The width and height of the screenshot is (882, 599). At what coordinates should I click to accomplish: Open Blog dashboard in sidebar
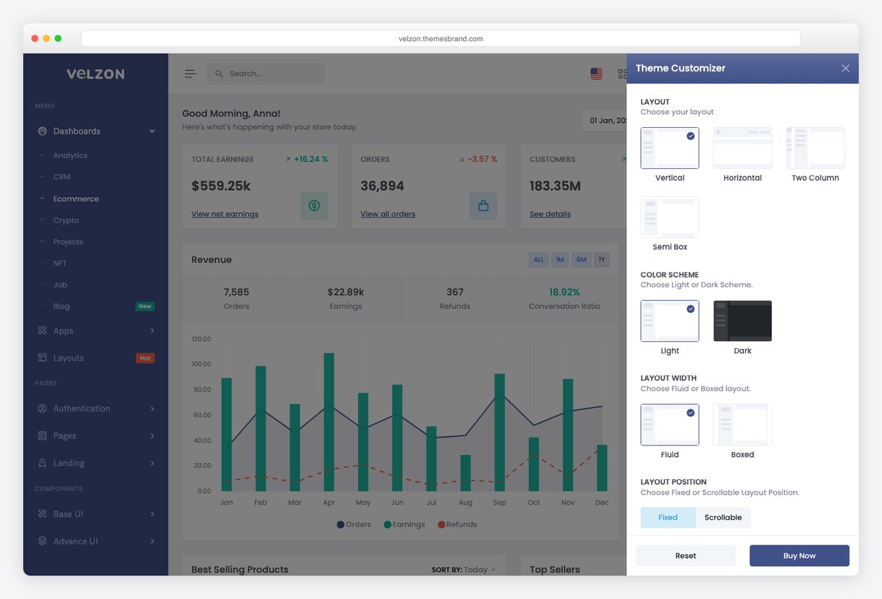[x=62, y=306]
